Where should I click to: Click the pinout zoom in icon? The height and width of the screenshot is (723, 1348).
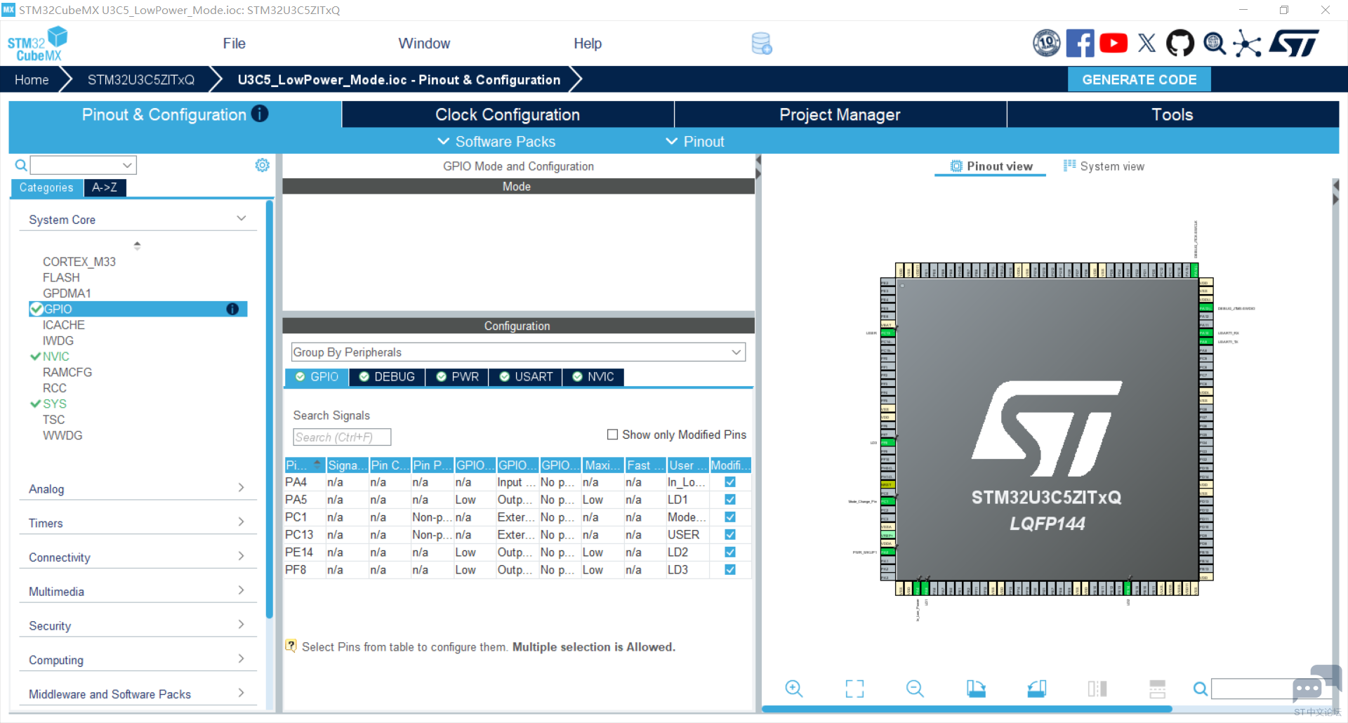794,689
